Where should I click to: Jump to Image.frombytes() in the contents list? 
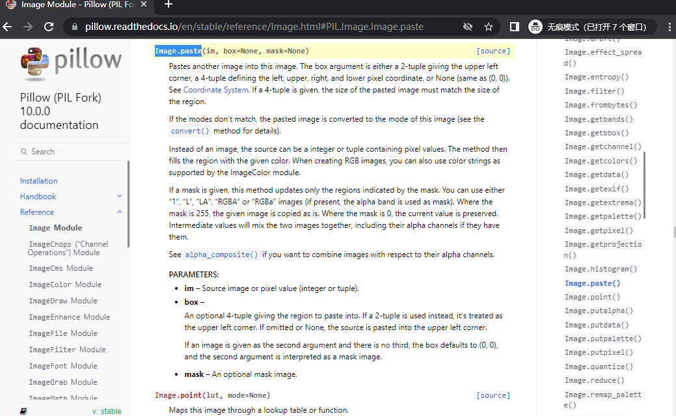click(x=601, y=105)
